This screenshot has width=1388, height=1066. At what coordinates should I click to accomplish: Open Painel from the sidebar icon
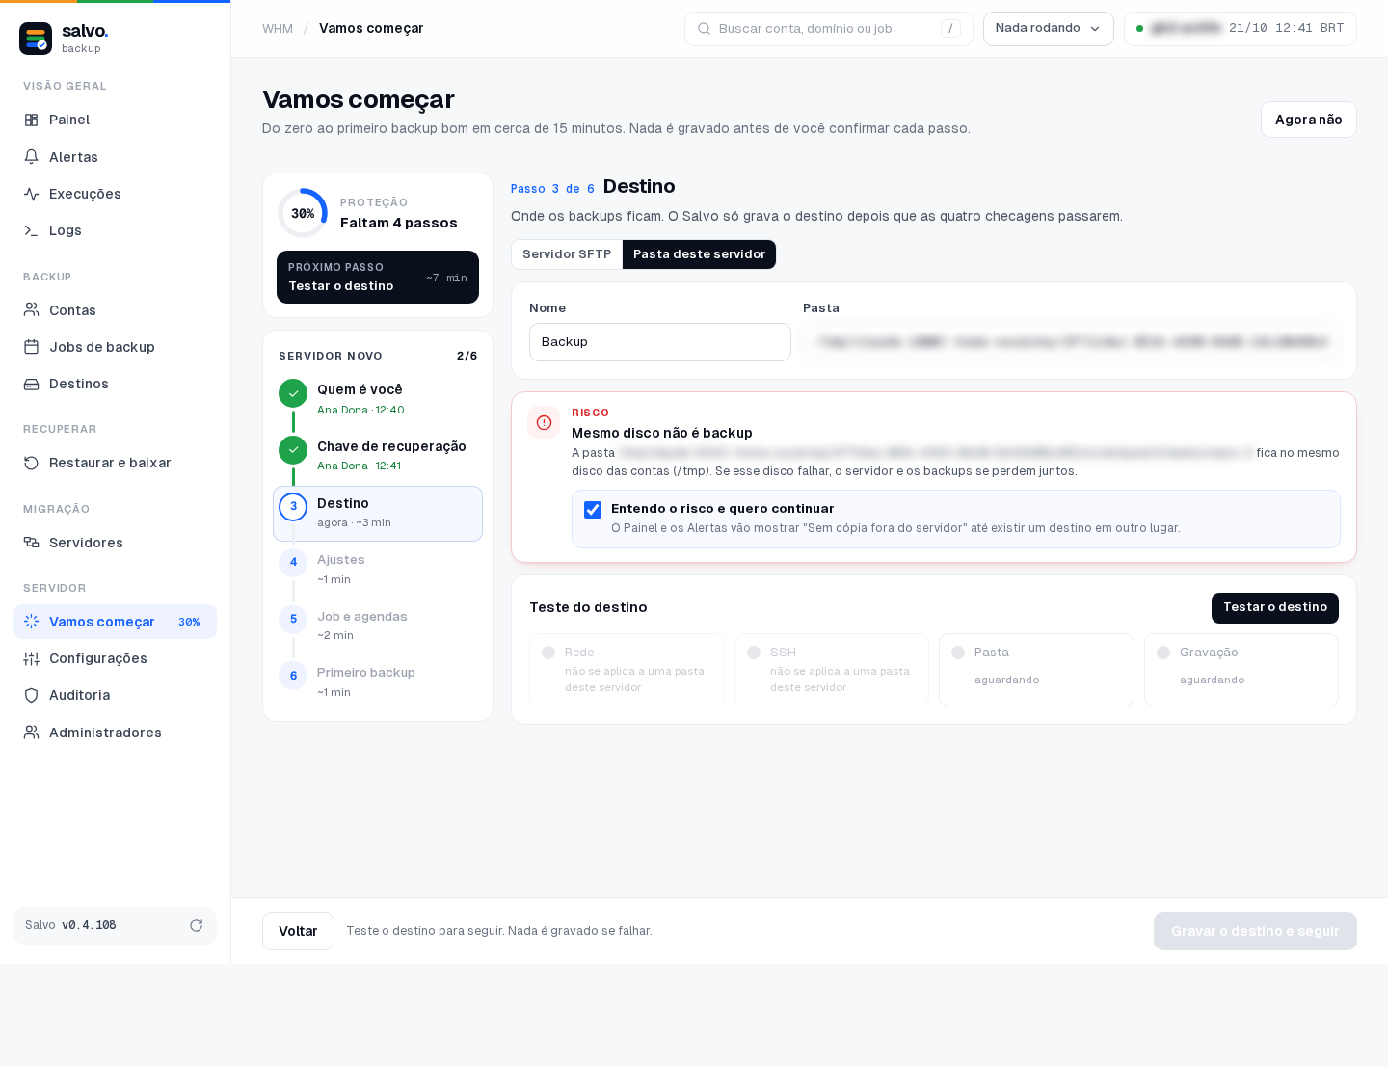coord(31,120)
